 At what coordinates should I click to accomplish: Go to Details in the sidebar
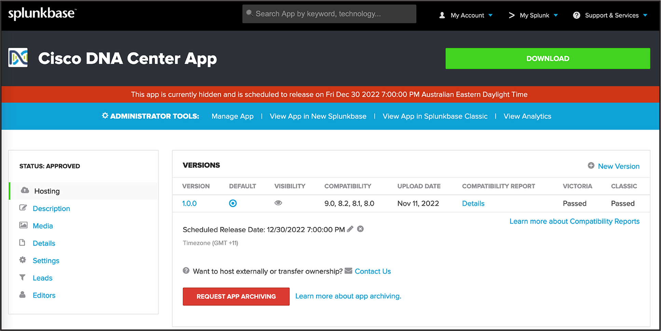(x=44, y=243)
